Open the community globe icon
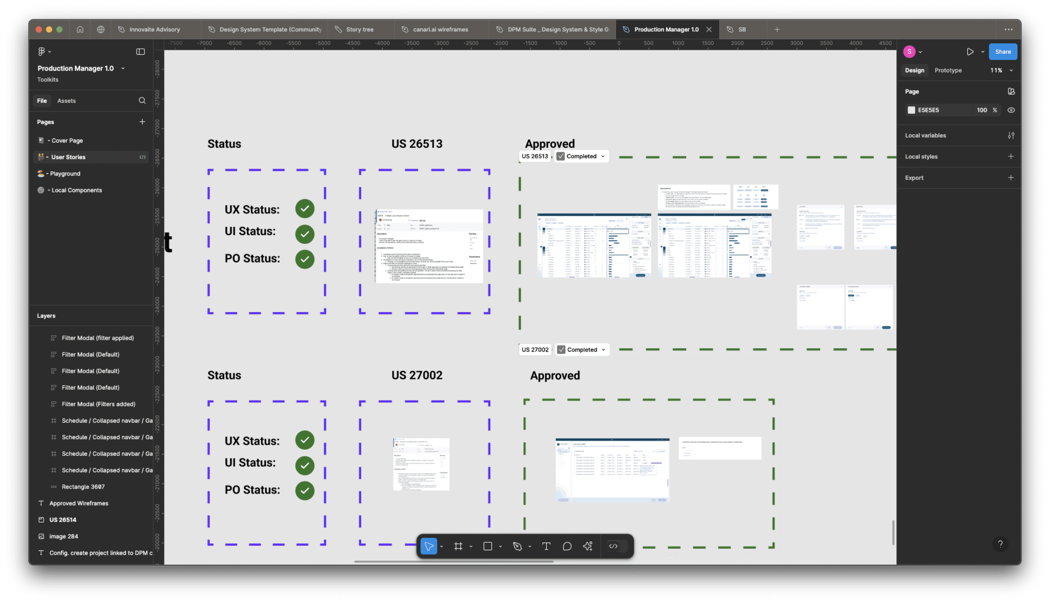 coord(101,29)
